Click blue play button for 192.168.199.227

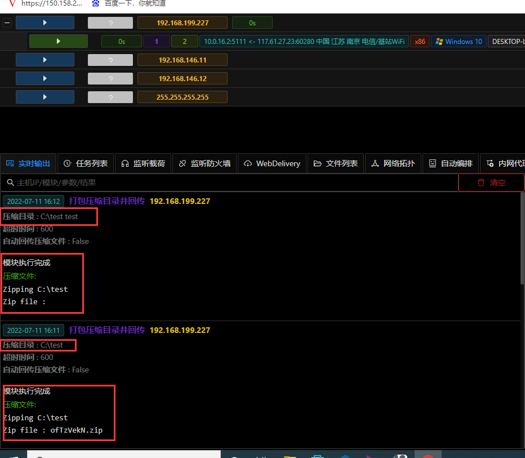[x=45, y=23]
